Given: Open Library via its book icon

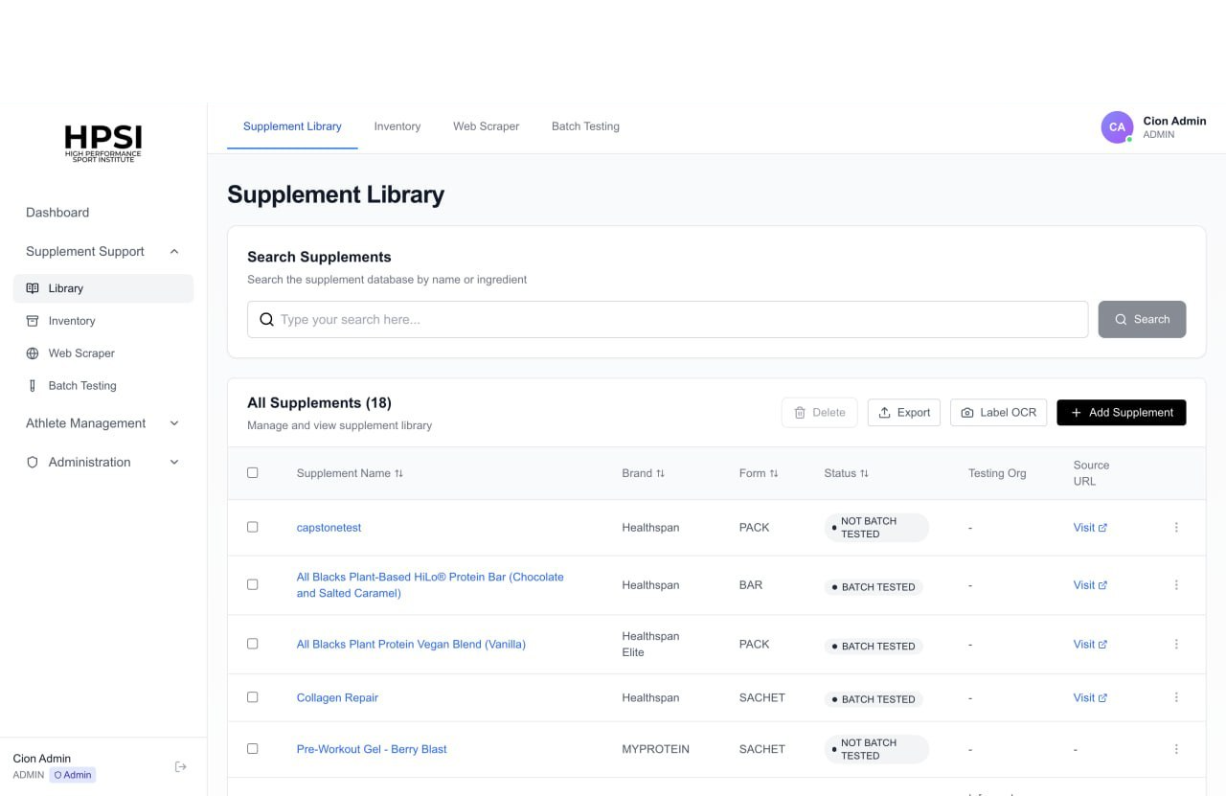Looking at the screenshot, I should tap(33, 288).
